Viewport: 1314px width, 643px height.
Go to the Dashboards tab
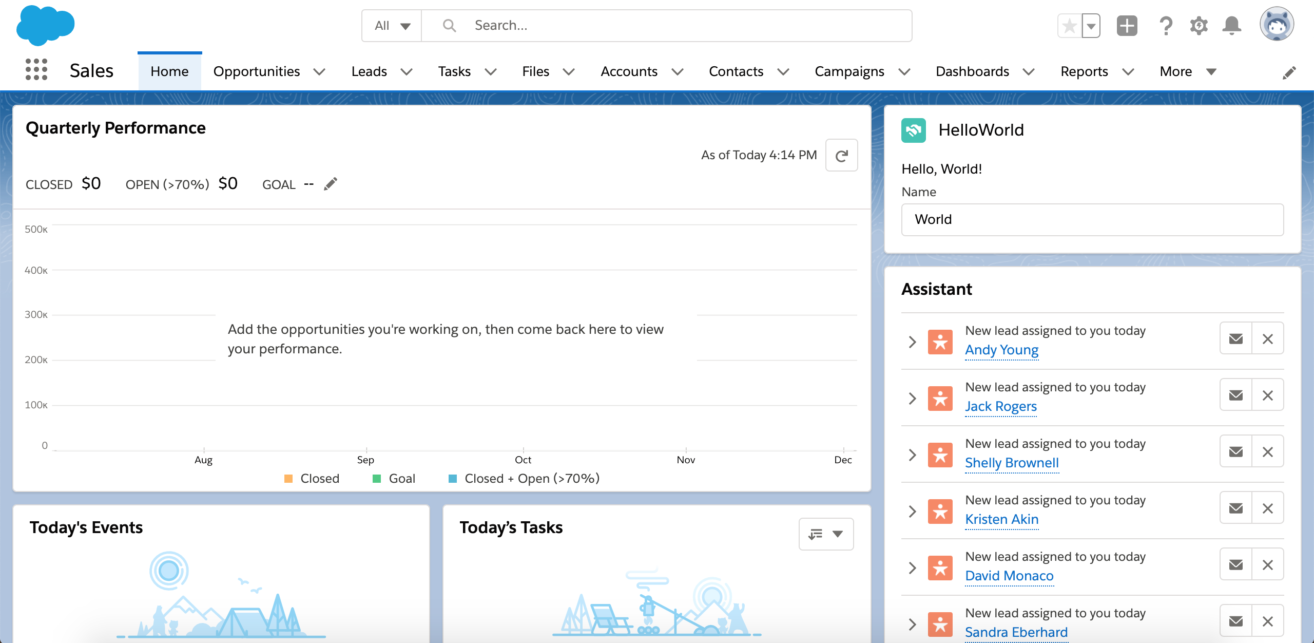click(x=972, y=71)
